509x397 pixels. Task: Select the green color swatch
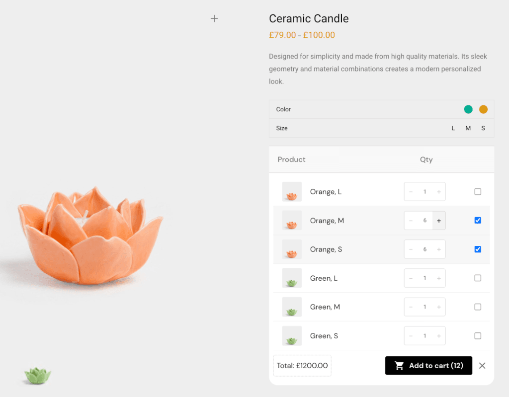468,109
